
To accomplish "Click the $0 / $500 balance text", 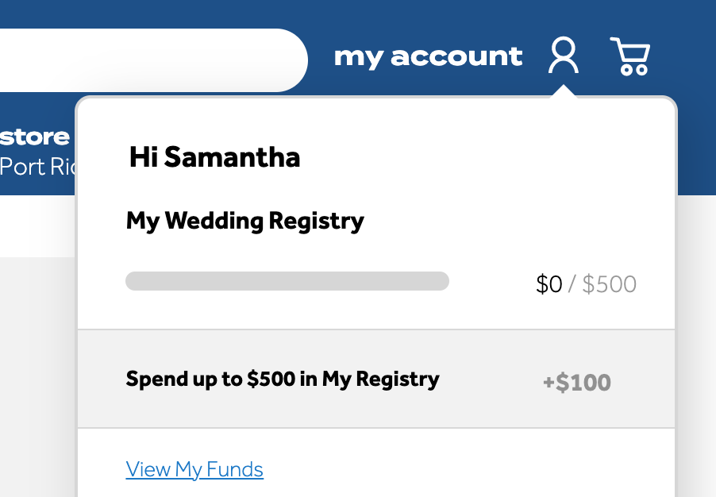I will [x=587, y=284].
